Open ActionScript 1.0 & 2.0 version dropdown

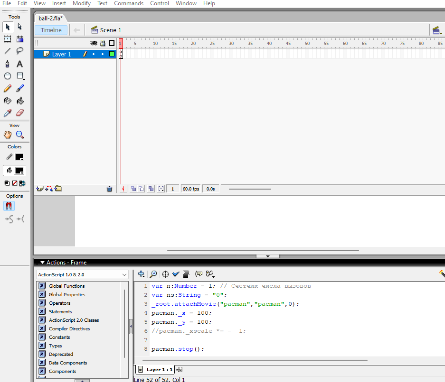coord(82,275)
